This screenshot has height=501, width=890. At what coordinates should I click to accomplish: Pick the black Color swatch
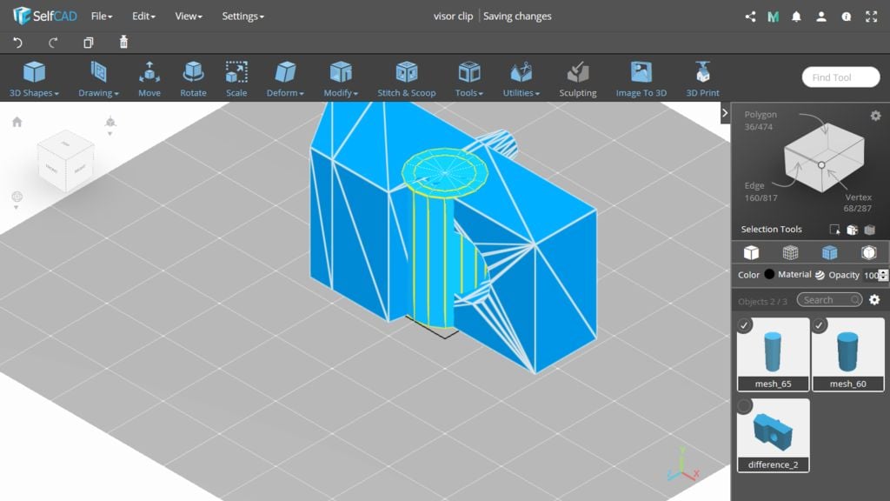pos(769,275)
